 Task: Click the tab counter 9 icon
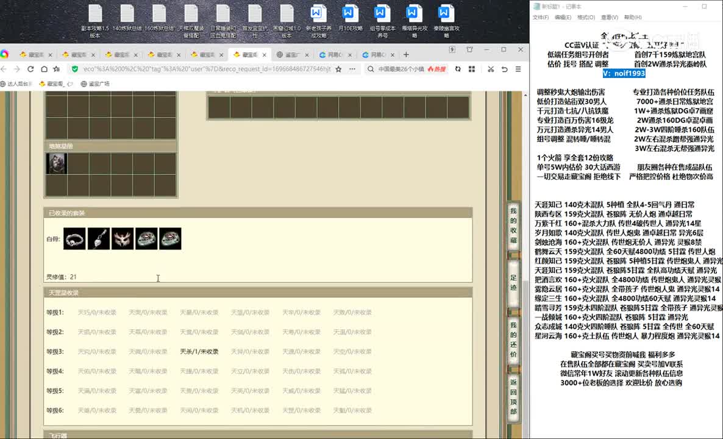click(x=452, y=49)
